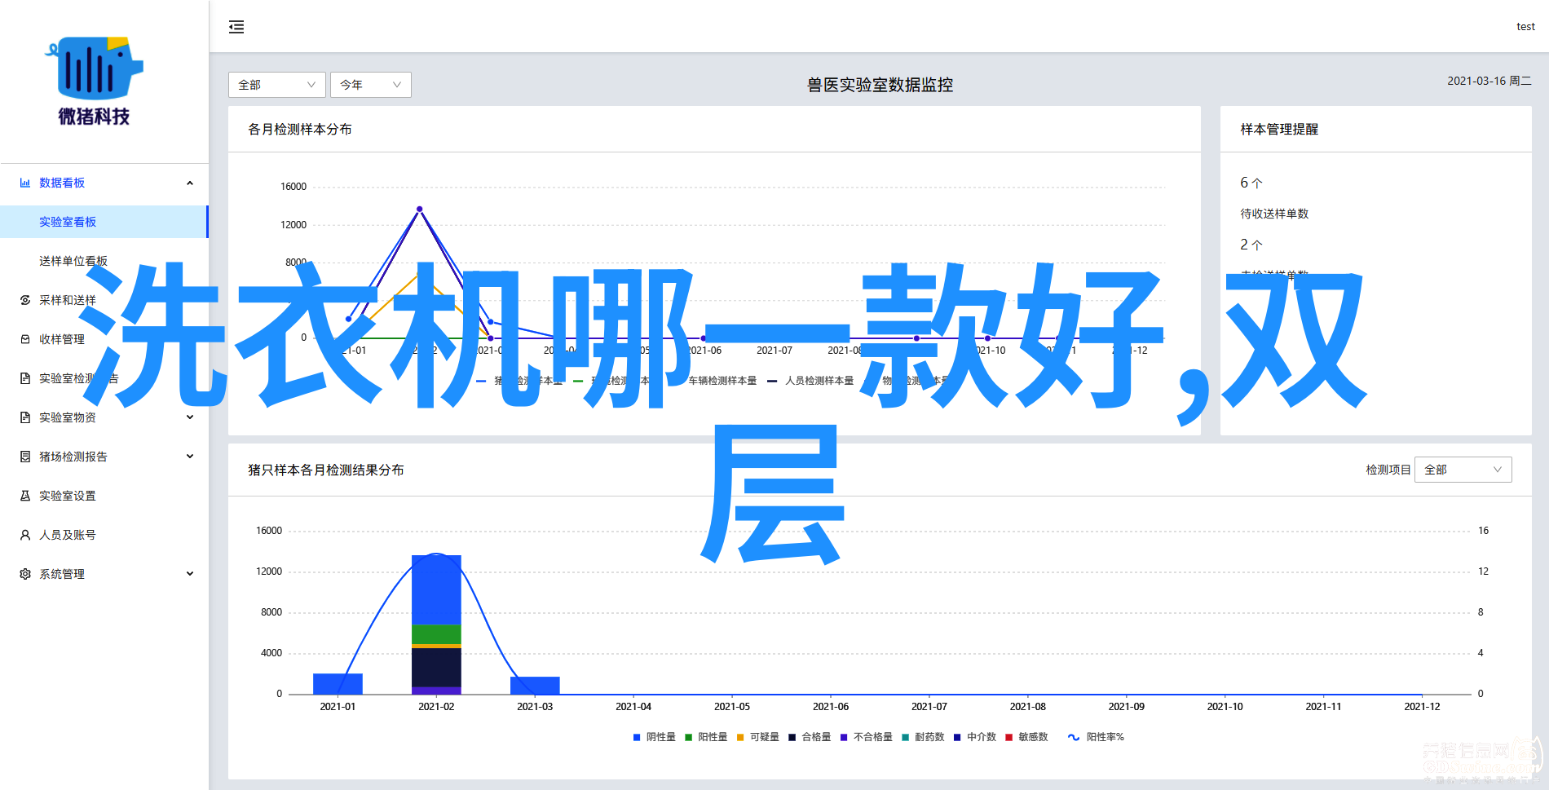Click the 实验室物资 document icon
Screen dimensions: 1549x790
25,418
